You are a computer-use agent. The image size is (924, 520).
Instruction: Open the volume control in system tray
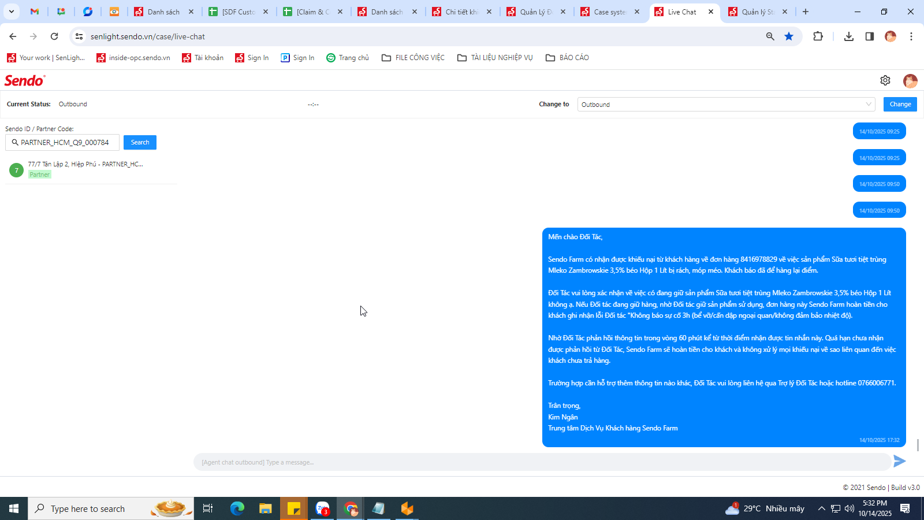click(x=850, y=508)
